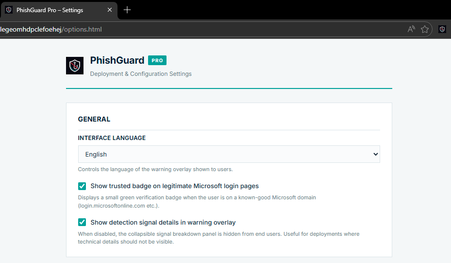Click the tab favicon shield icon
The height and width of the screenshot is (263, 451).
click(9, 10)
